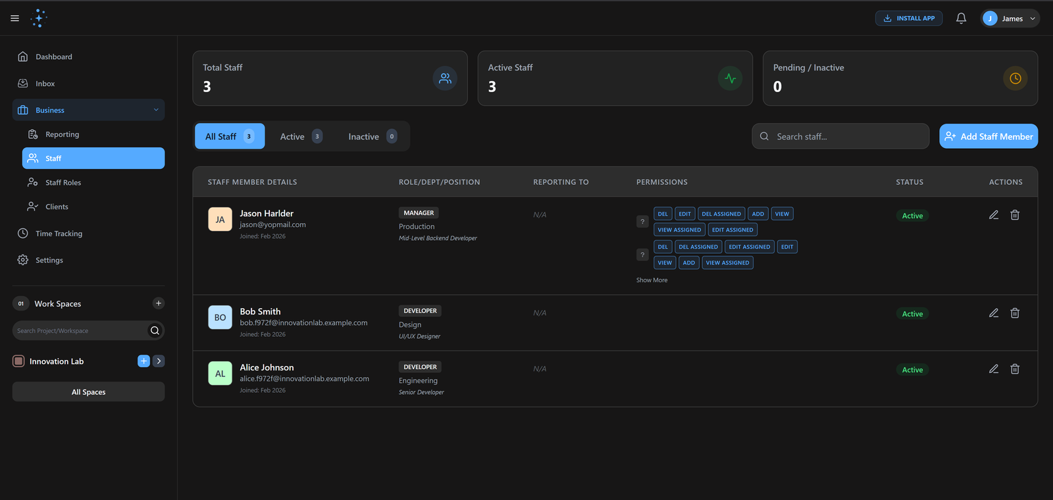
Task: Click the Add Staff Member button
Action: click(x=988, y=137)
